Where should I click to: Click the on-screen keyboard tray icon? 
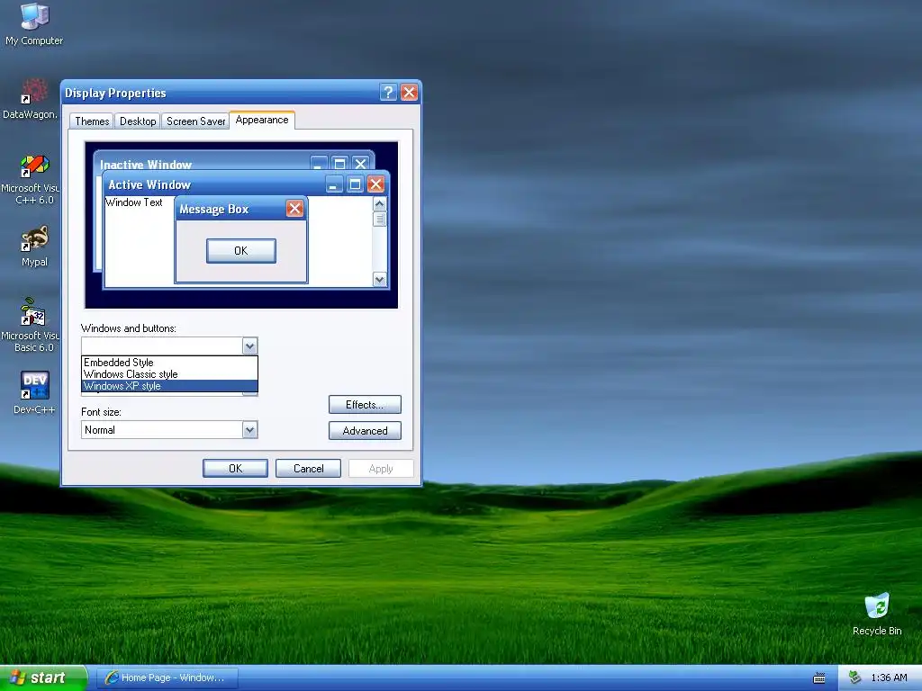818,678
